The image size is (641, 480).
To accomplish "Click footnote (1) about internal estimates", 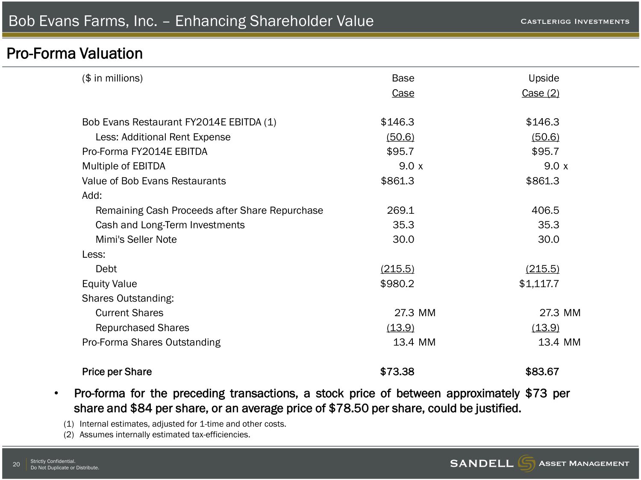I will pyautogui.click(x=175, y=424).
